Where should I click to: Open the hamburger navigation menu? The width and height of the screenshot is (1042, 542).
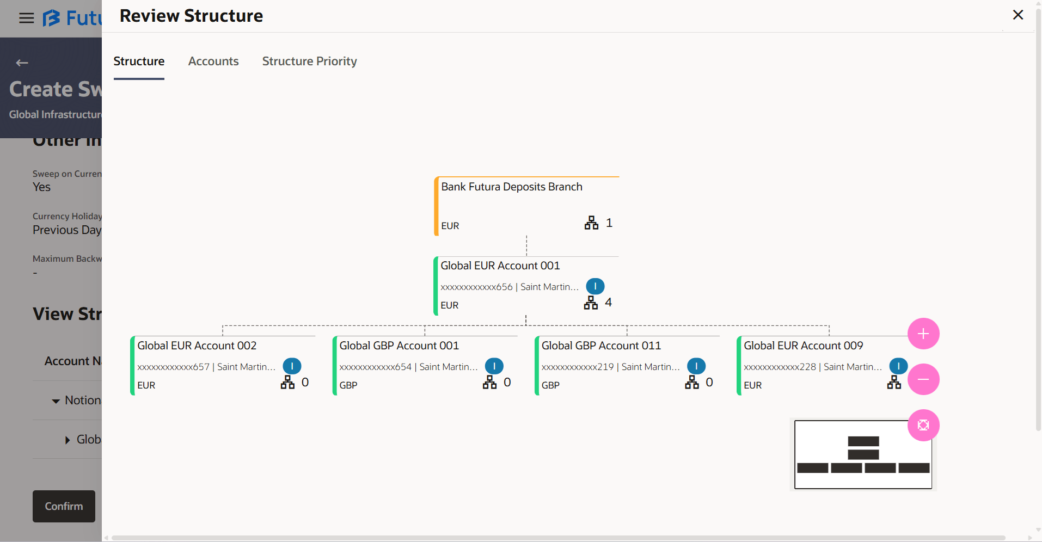point(26,19)
